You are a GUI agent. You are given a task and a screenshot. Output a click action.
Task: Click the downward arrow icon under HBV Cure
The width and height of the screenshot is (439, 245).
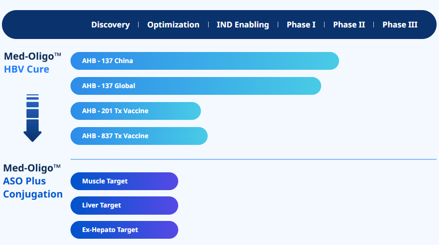pos(32,118)
